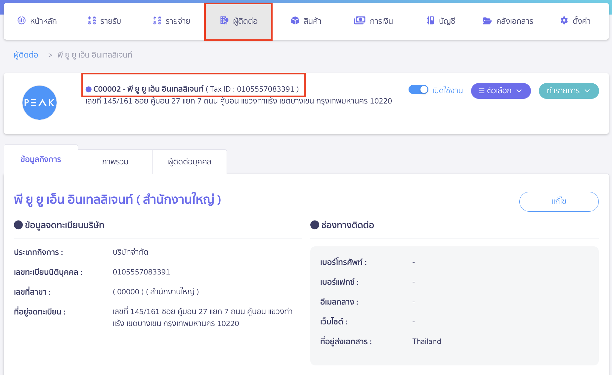The width and height of the screenshot is (612, 375).
Task: Click the Thailand document address value
Action: pyautogui.click(x=426, y=341)
